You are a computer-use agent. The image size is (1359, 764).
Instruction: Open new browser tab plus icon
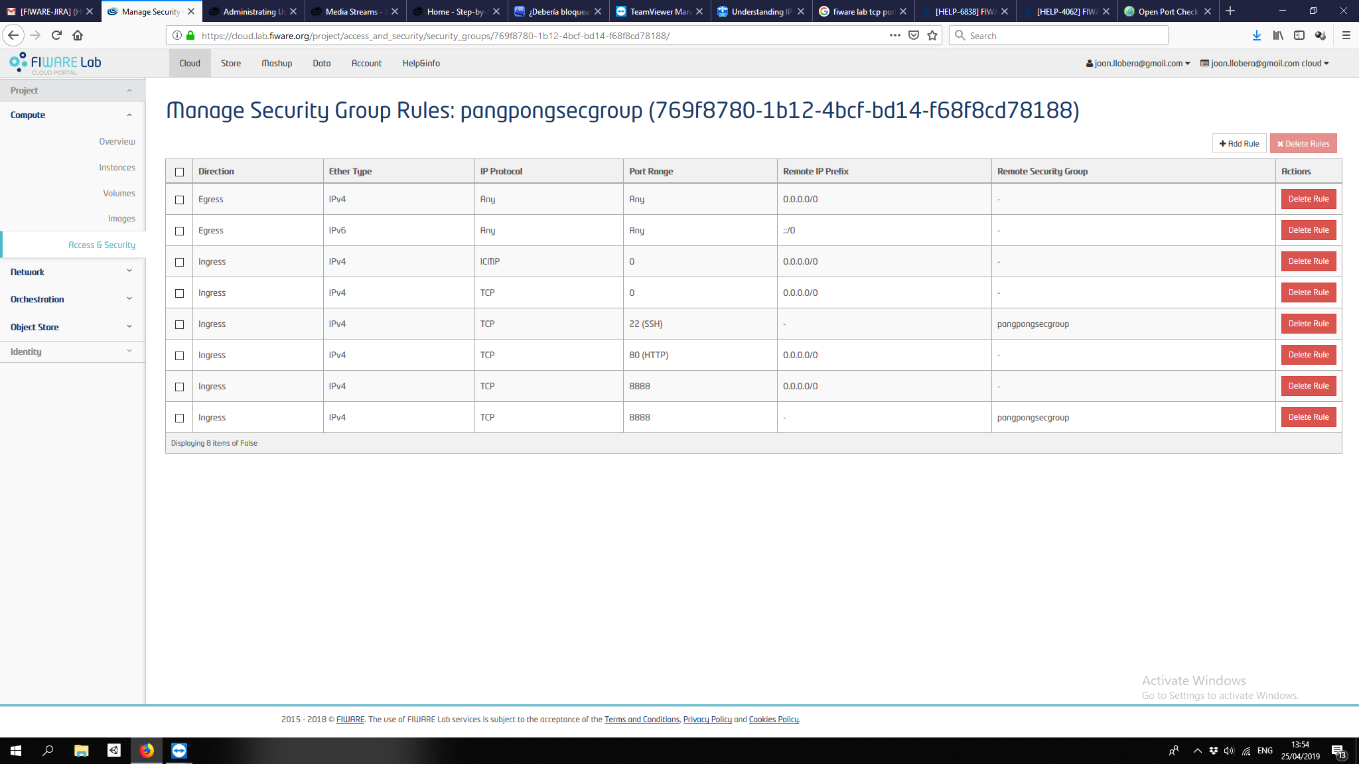1230,11
